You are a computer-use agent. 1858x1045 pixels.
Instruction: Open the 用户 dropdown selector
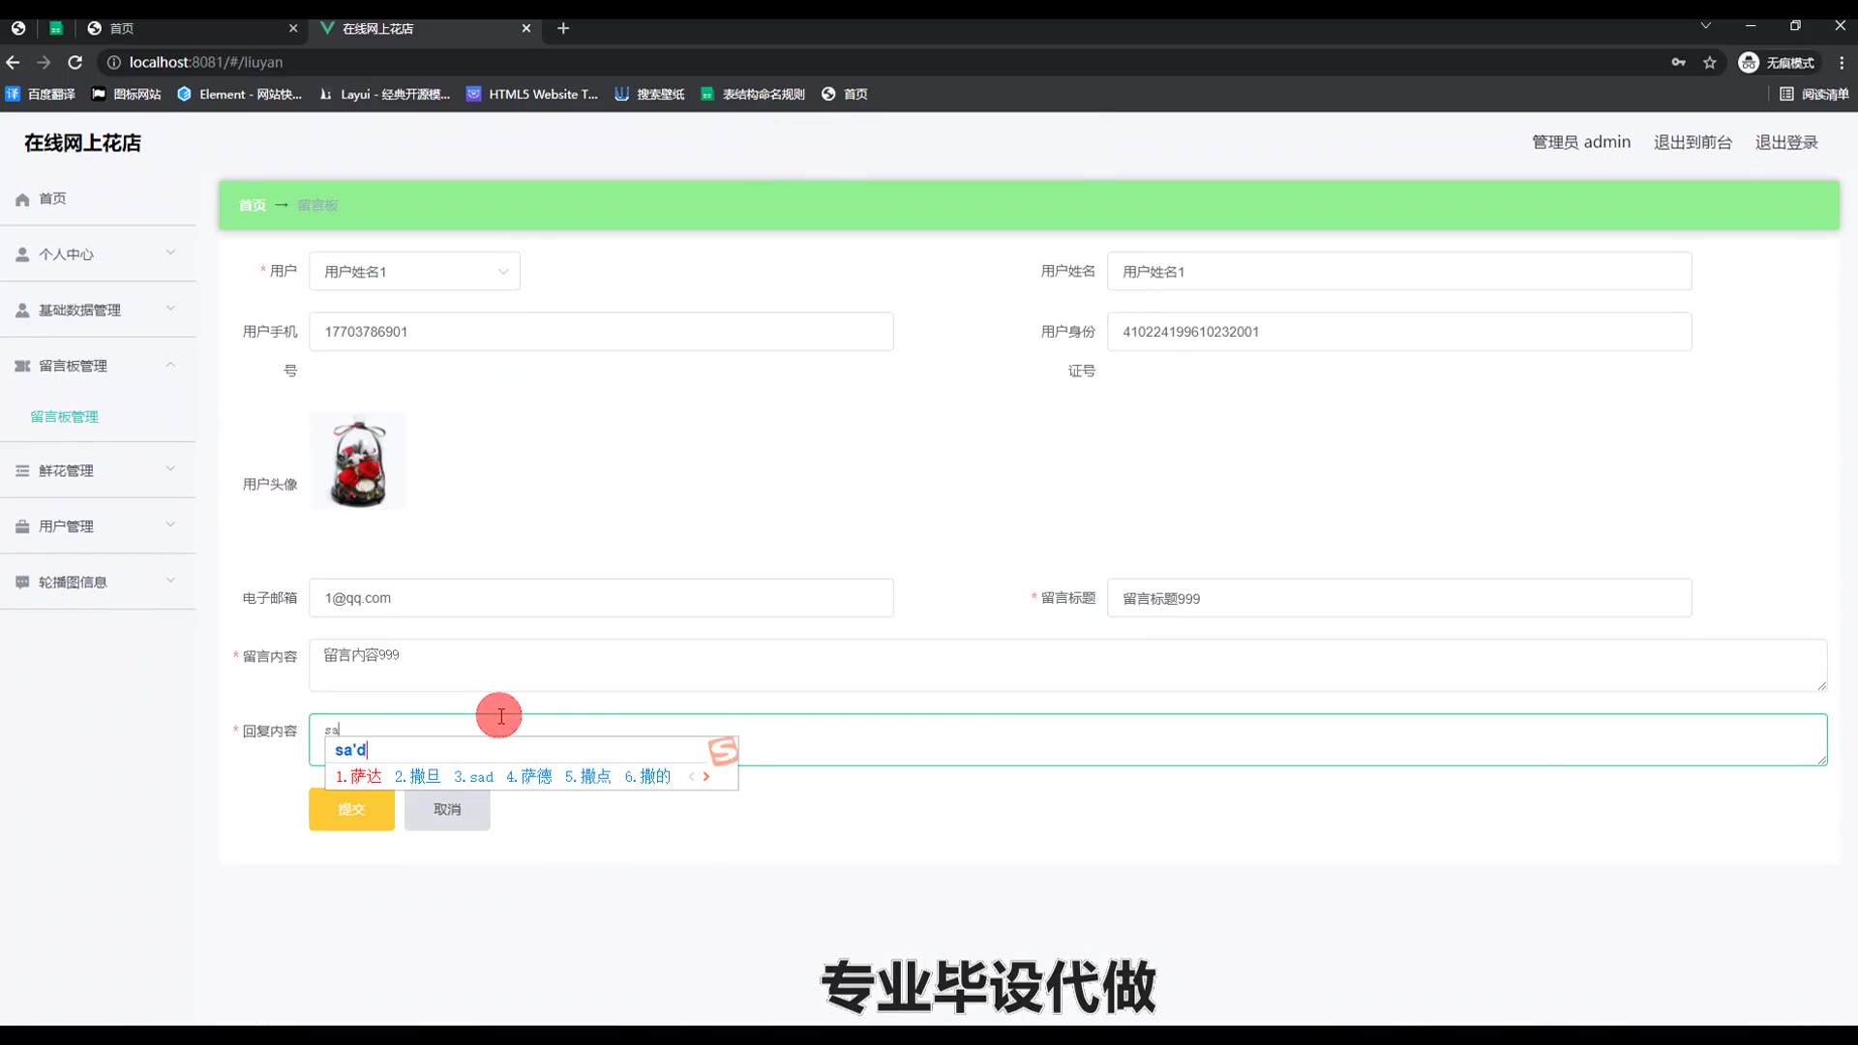pos(414,272)
